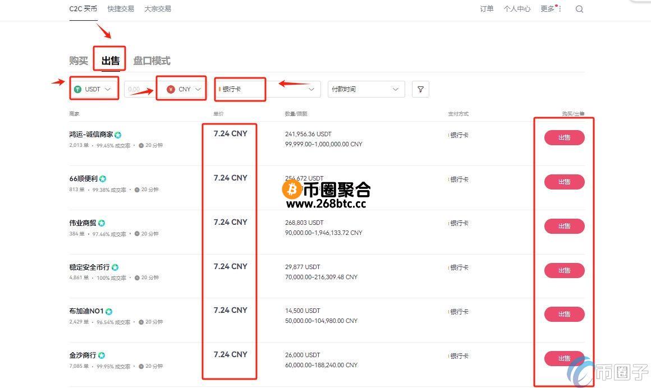Click the 26,000 USDT quantity
Viewport: 651px width, 388px height.
302,355
